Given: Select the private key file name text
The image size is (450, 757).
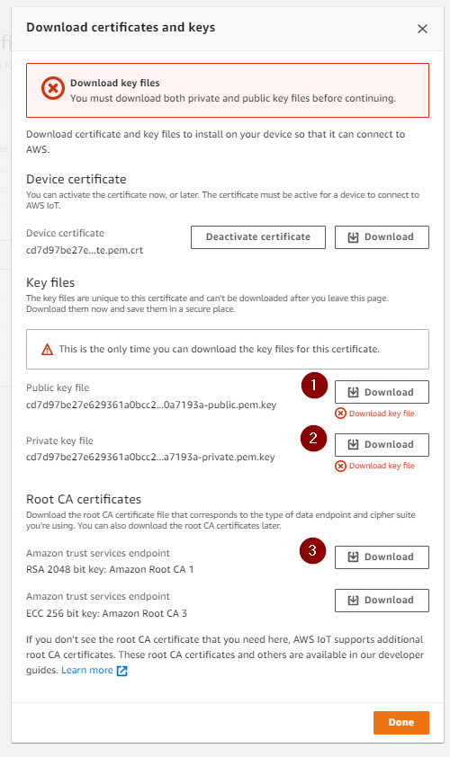Looking at the screenshot, I should pyautogui.click(x=150, y=457).
